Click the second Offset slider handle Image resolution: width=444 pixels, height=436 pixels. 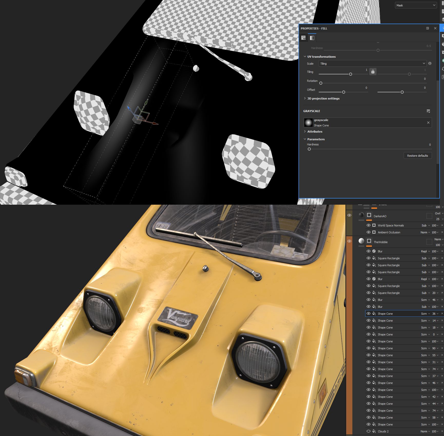(x=402, y=92)
